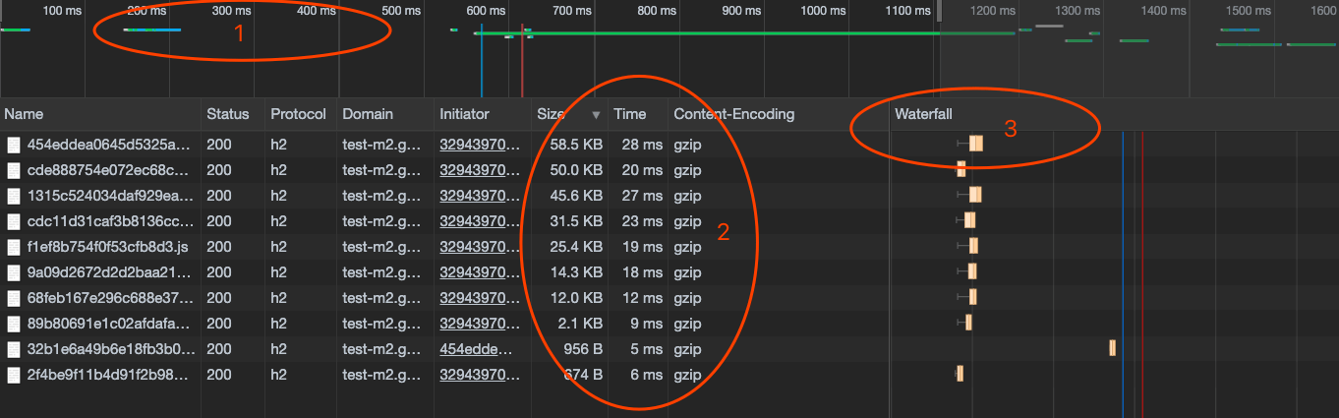Select request 32b1e6a49b6e18fb3b0 by name
Screen dimensions: 1339x418
pyautogui.click(x=110, y=349)
